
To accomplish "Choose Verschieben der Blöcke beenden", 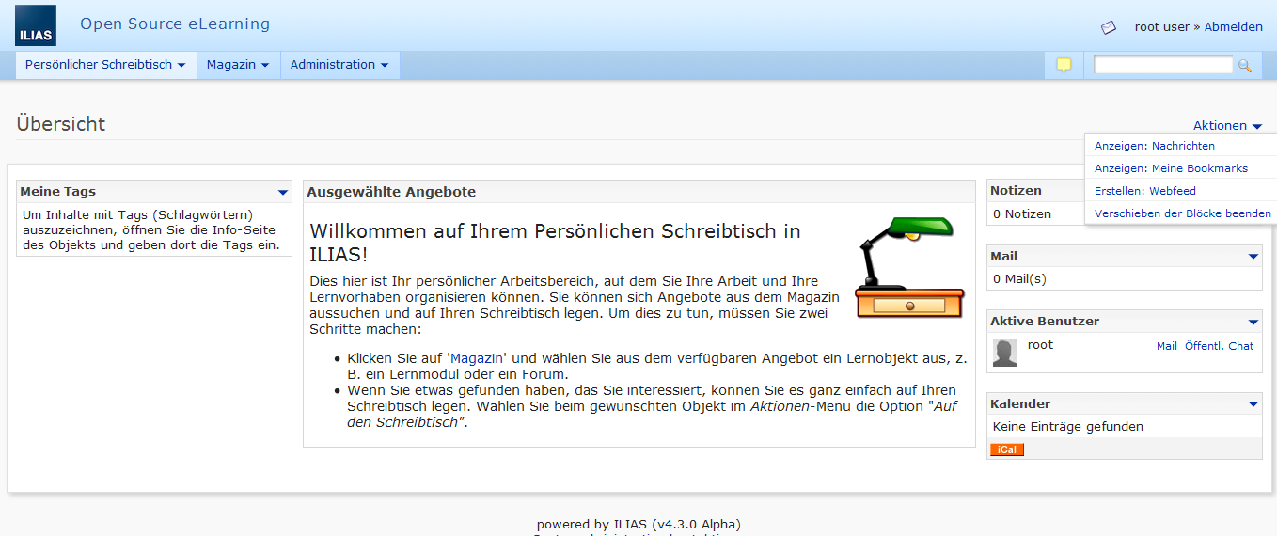I will [1182, 213].
